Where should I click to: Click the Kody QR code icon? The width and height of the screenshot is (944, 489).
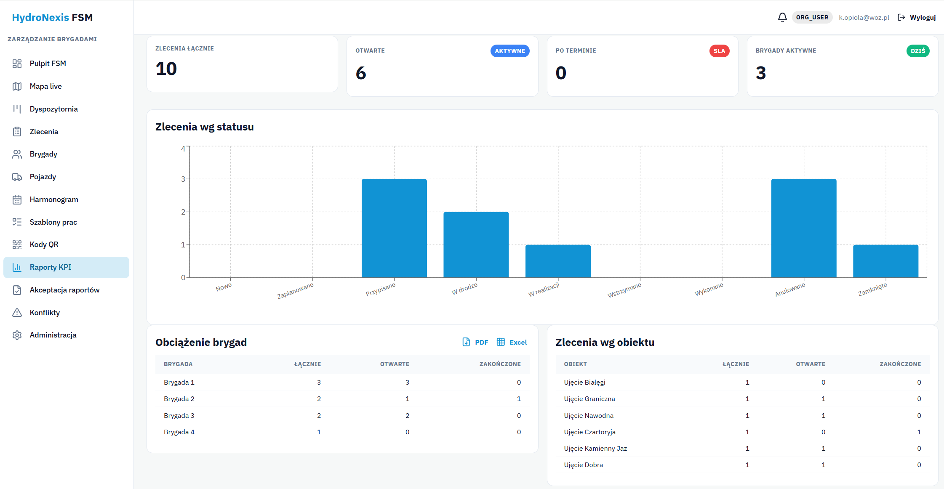click(17, 244)
